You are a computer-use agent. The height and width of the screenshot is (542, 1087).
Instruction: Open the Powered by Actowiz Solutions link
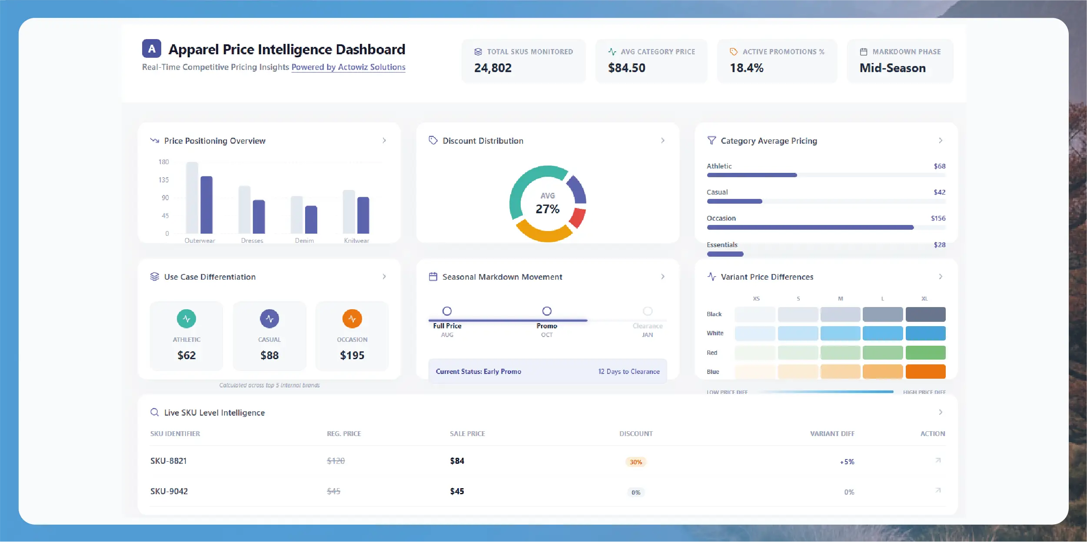348,67
